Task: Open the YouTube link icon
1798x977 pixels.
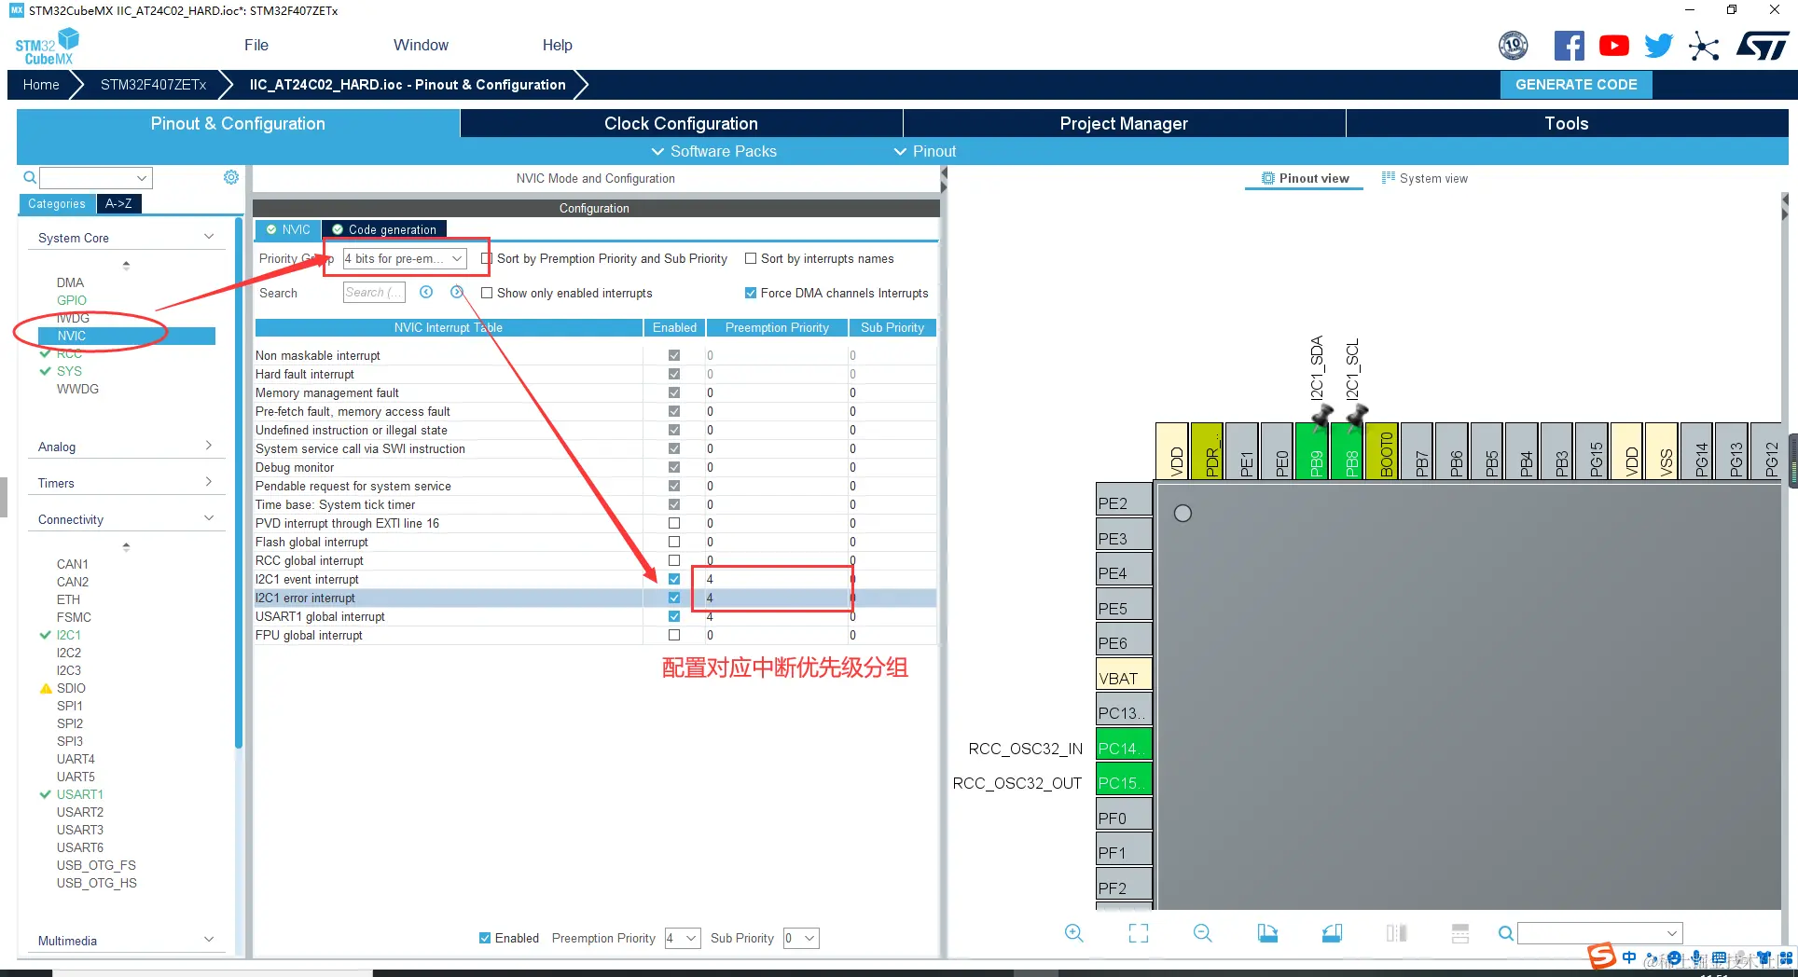Action: tap(1614, 45)
